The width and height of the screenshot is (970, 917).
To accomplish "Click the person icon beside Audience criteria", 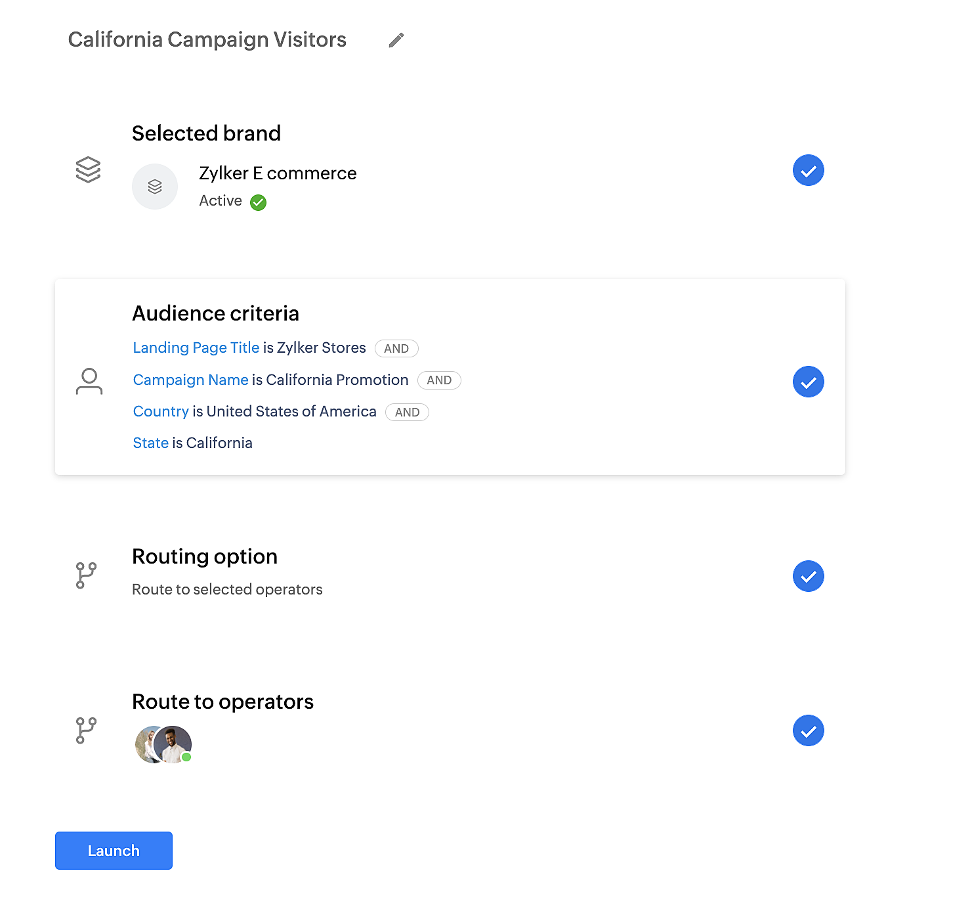I will [89, 381].
